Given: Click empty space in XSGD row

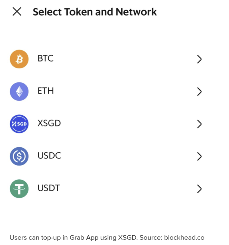Looking at the screenshot, I should tap(127, 124).
